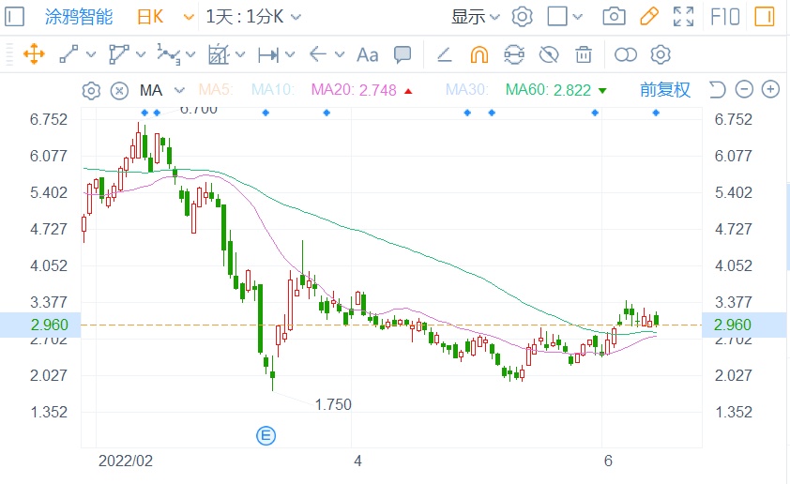The width and height of the screenshot is (790, 484).
Task: Open the F10 company info tab
Action: [724, 17]
